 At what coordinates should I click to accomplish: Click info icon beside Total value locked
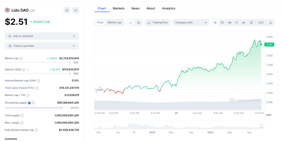tap(37, 88)
